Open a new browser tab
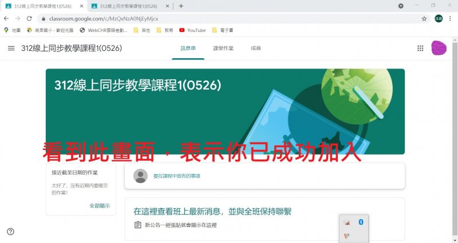The image size is (458, 243). pyautogui.click(x=181, y=6)
